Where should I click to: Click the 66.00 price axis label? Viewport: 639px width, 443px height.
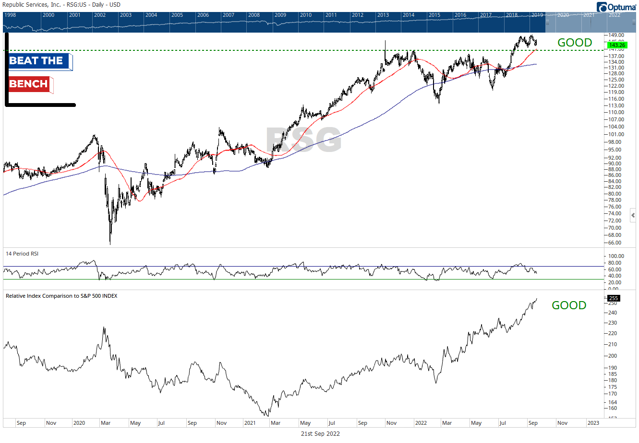615,243
